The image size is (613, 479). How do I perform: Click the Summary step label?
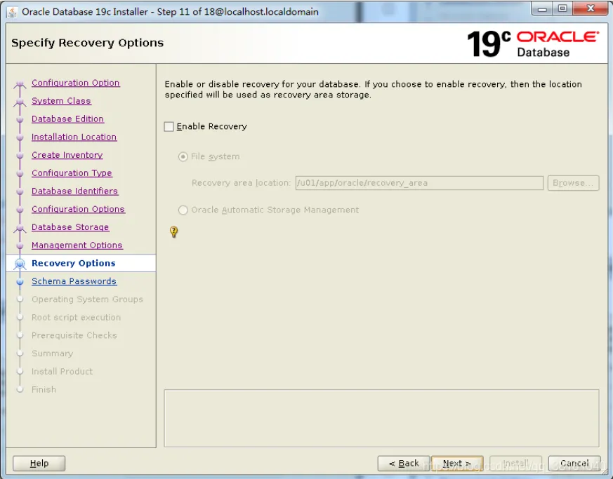[x=52, y=353]
